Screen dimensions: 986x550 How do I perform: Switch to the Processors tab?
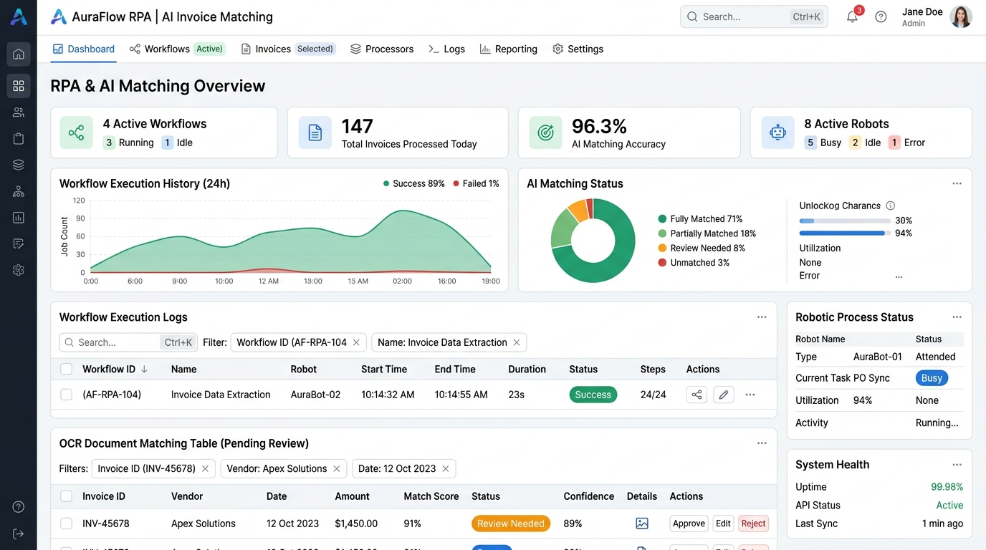(x=382, y=49)
